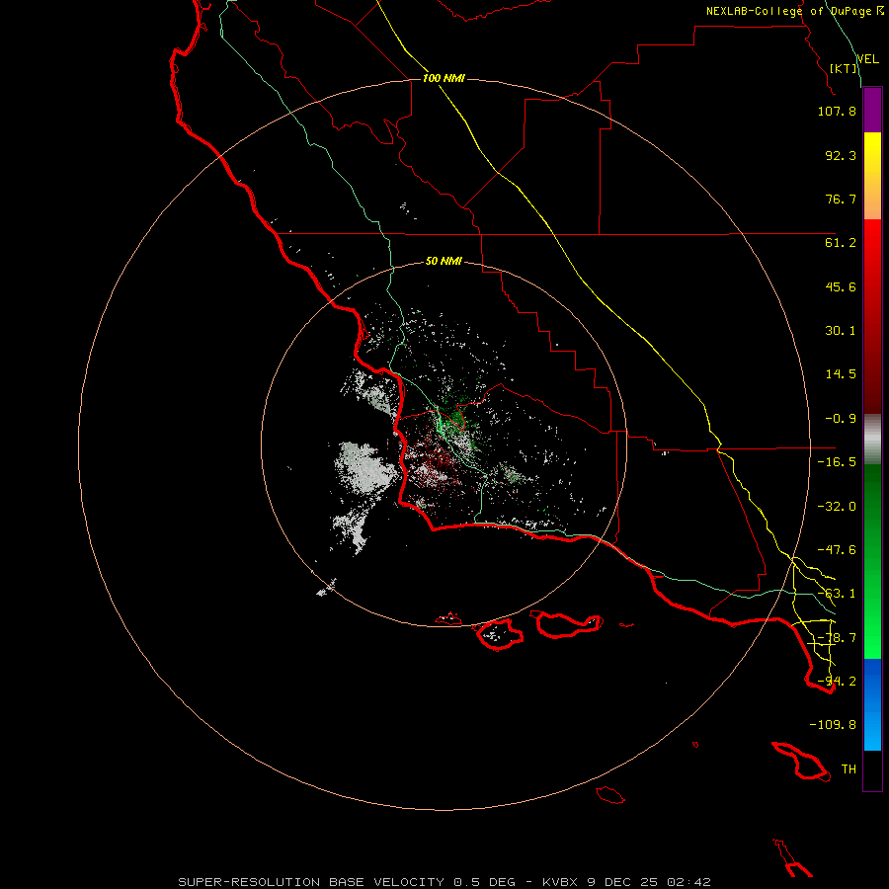Pick the yellow segment of the velocity color bar
This screenshot has height=889, width=889.
coord(872,176)
